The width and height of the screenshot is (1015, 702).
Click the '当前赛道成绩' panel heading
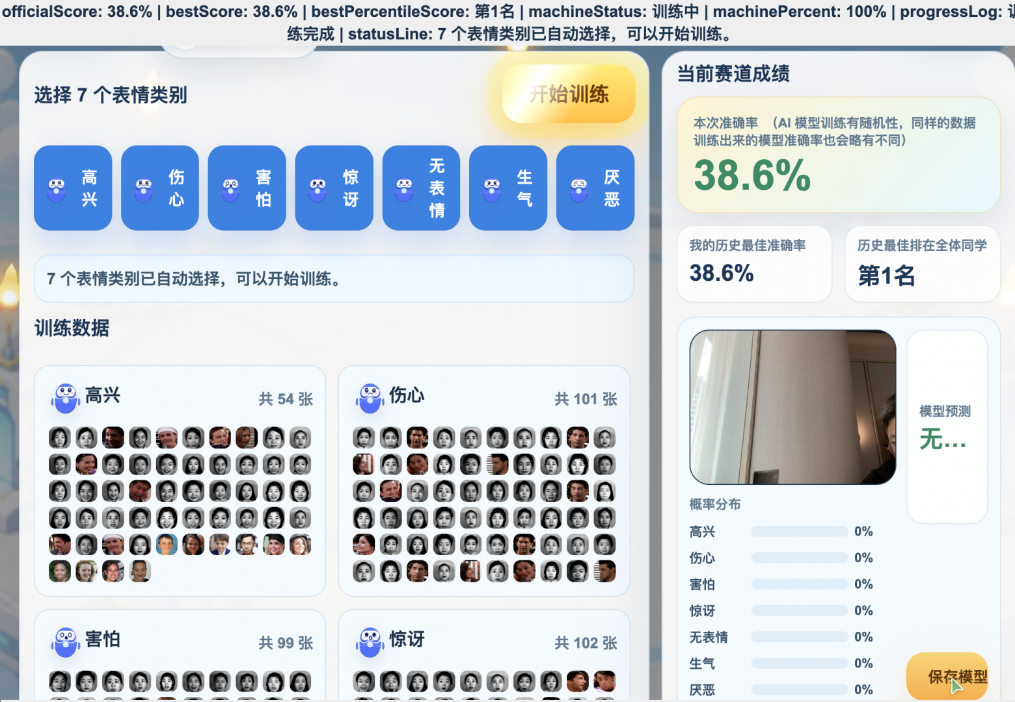coord(733,73)
